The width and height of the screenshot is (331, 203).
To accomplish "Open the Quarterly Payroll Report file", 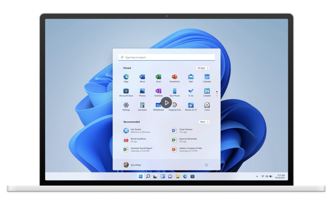I will (x=138, y=149).
